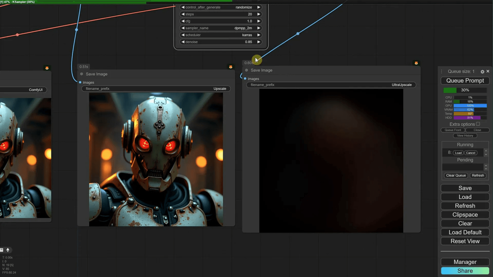493x277 pixels.
Task: Open View History panel
Action: point(465,136)
